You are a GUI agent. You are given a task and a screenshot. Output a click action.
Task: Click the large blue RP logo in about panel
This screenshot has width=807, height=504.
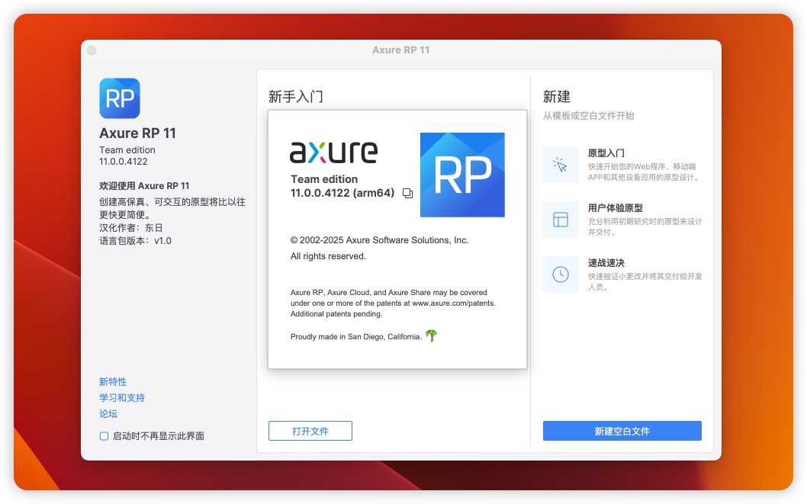462,175
